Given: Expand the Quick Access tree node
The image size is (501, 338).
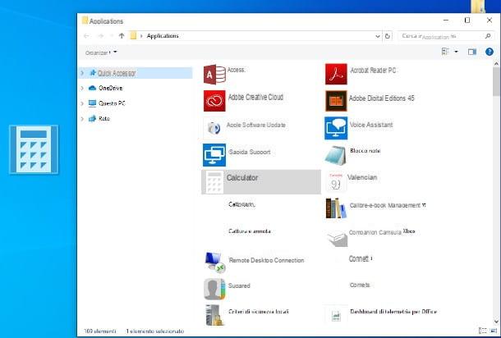Looking at the screenshot, I should [82, 73].
